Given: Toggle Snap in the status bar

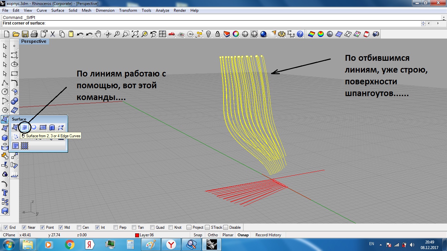Looking at the screenshot, I should coord(198,235).
